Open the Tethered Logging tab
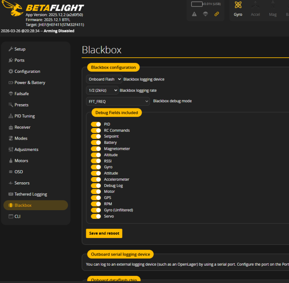 31,194
